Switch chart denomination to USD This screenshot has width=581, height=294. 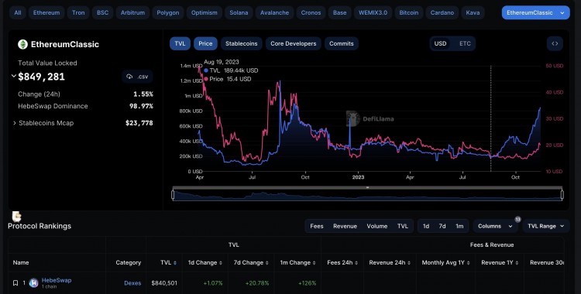pos(440,43)
